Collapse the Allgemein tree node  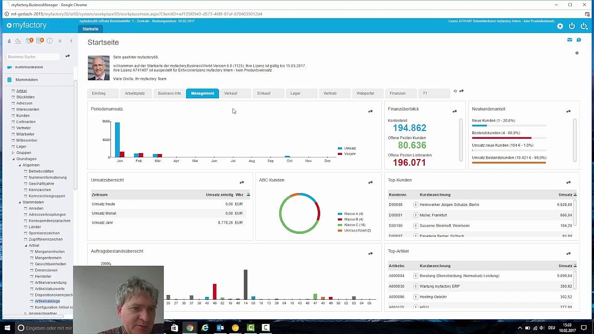(19, 165)
